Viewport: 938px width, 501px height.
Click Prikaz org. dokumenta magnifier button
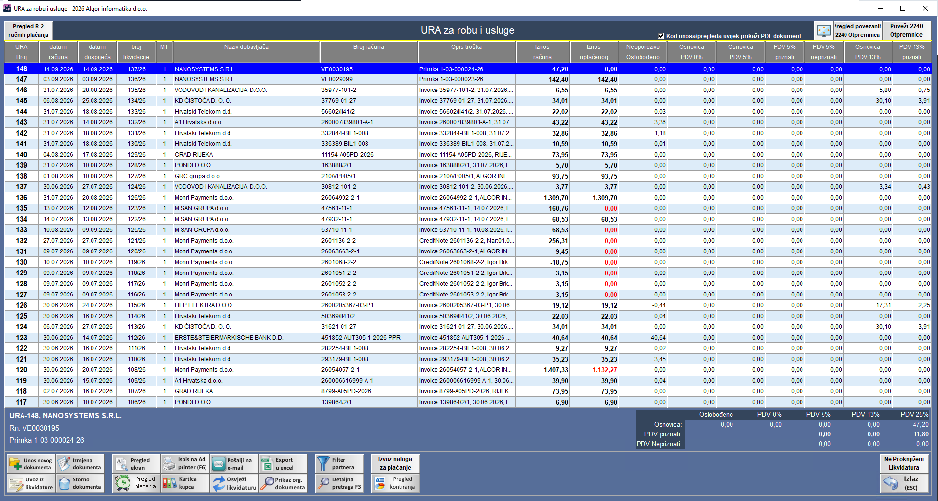[283, 483]
